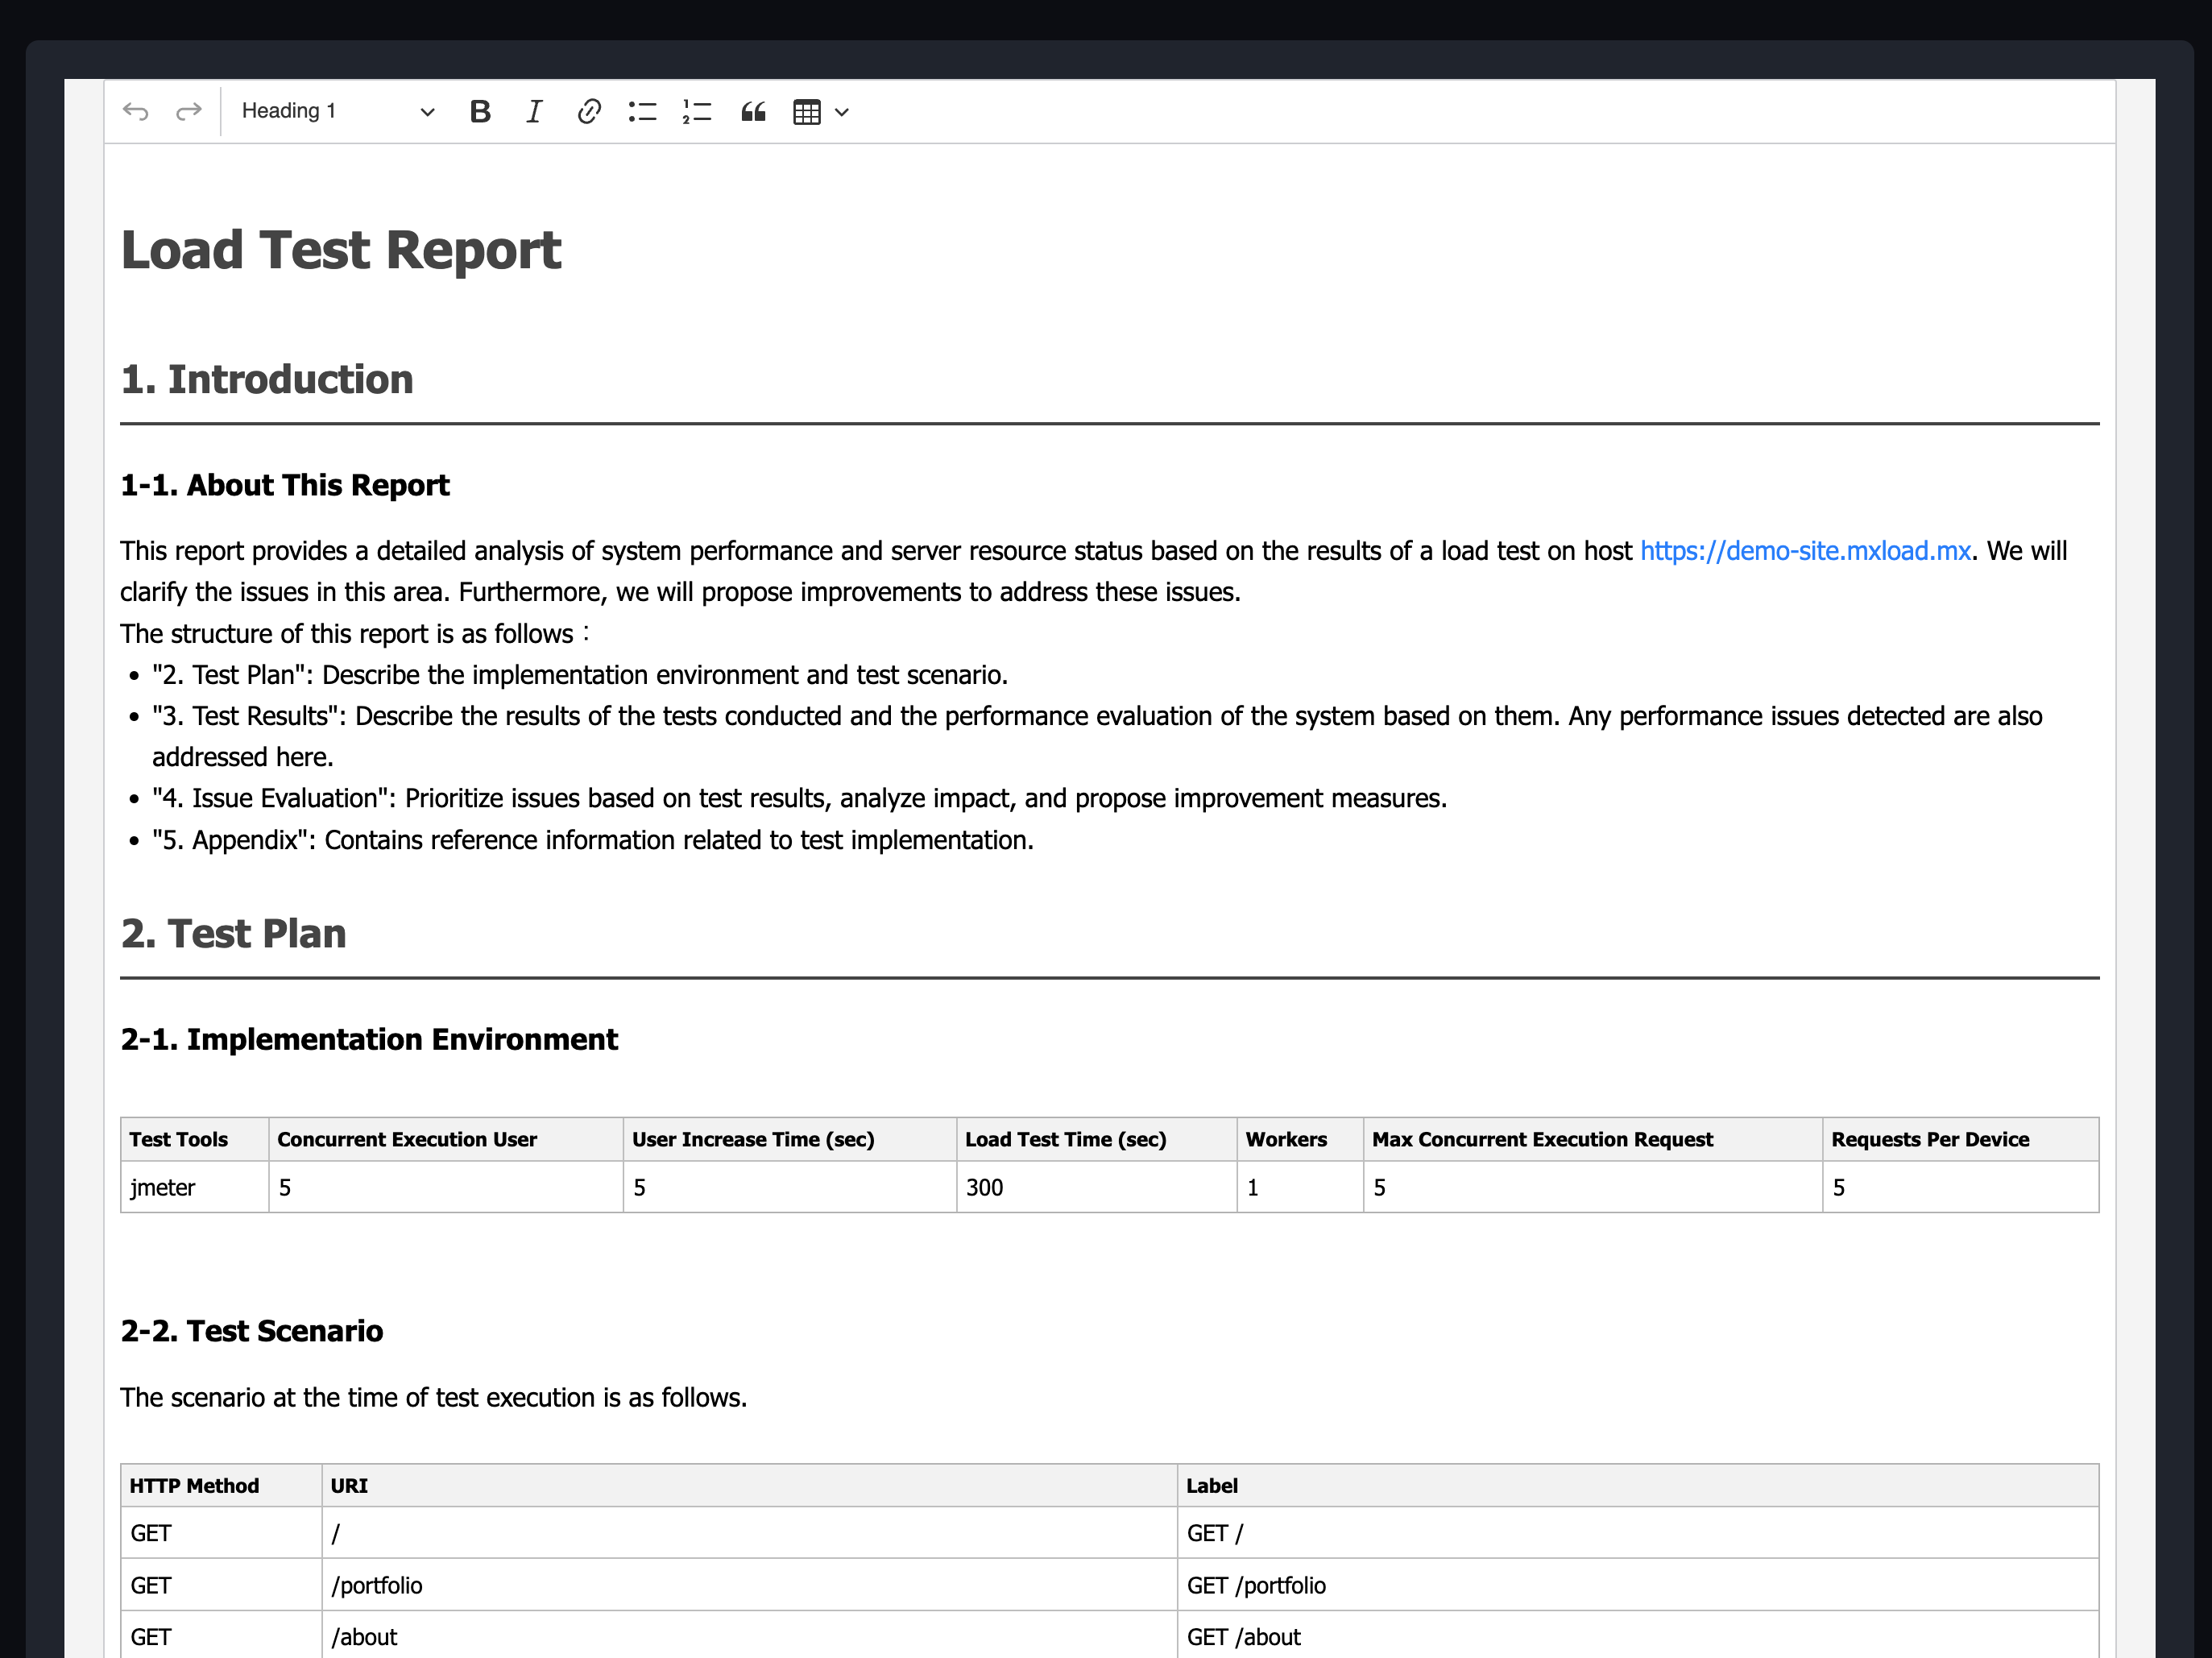Click the Workers column header

coord(1286,1139)
